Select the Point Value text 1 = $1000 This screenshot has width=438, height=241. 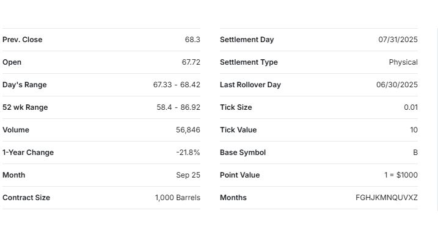(x=401, y=175)
